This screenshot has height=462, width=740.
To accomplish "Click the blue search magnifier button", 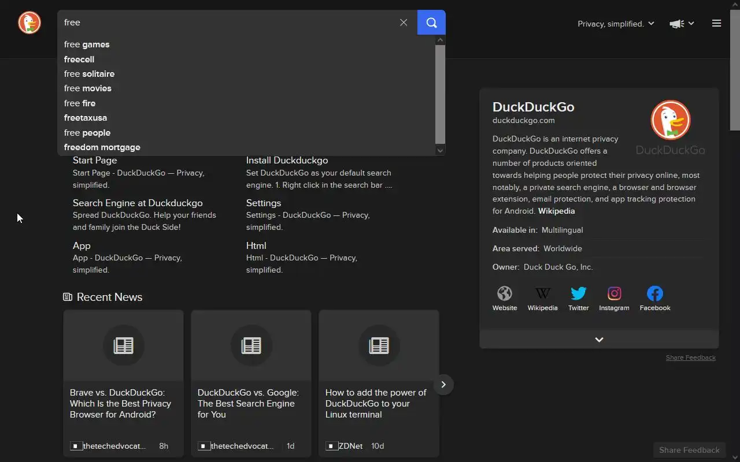I will 431,23.
